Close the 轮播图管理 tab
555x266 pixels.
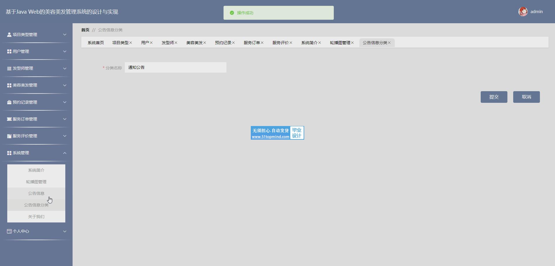(x=352, y=43)
